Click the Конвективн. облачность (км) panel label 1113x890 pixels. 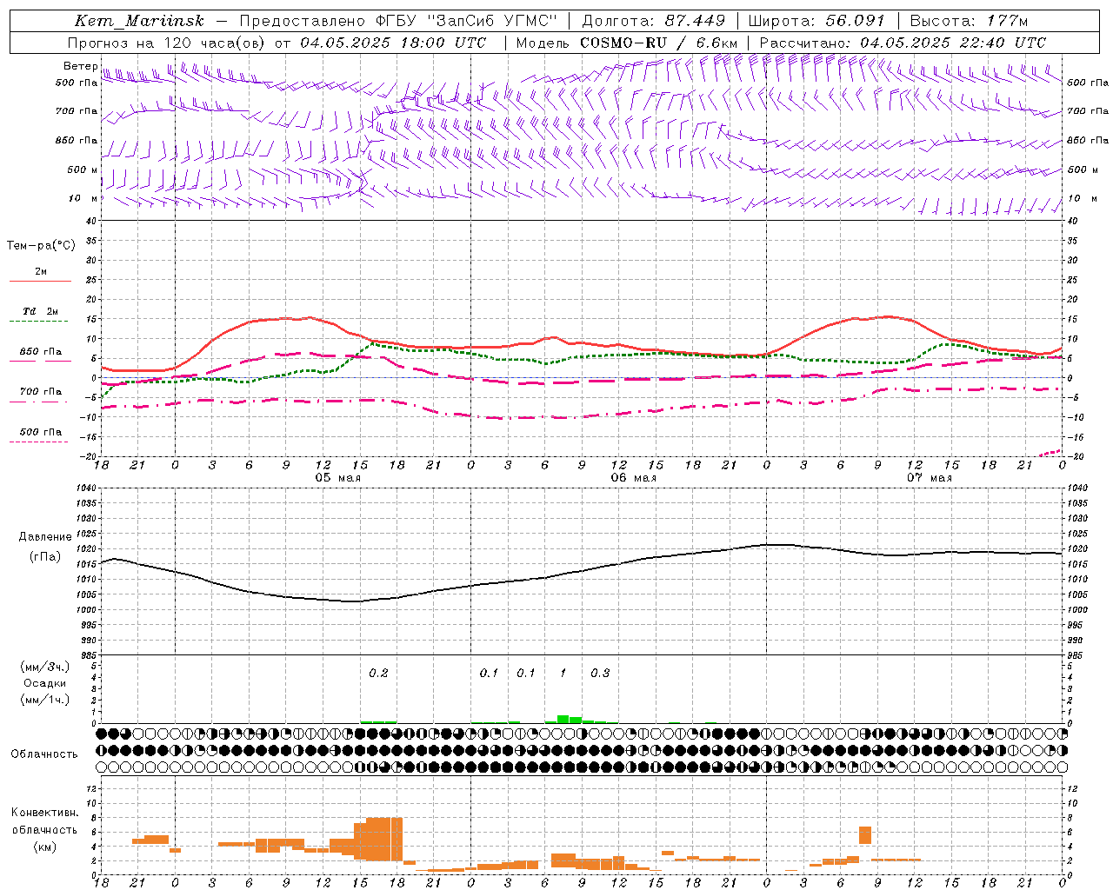pos(44,829)
